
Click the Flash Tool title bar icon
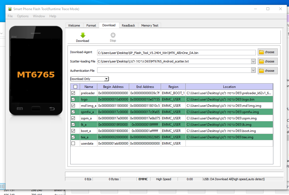tap(10, 9)
